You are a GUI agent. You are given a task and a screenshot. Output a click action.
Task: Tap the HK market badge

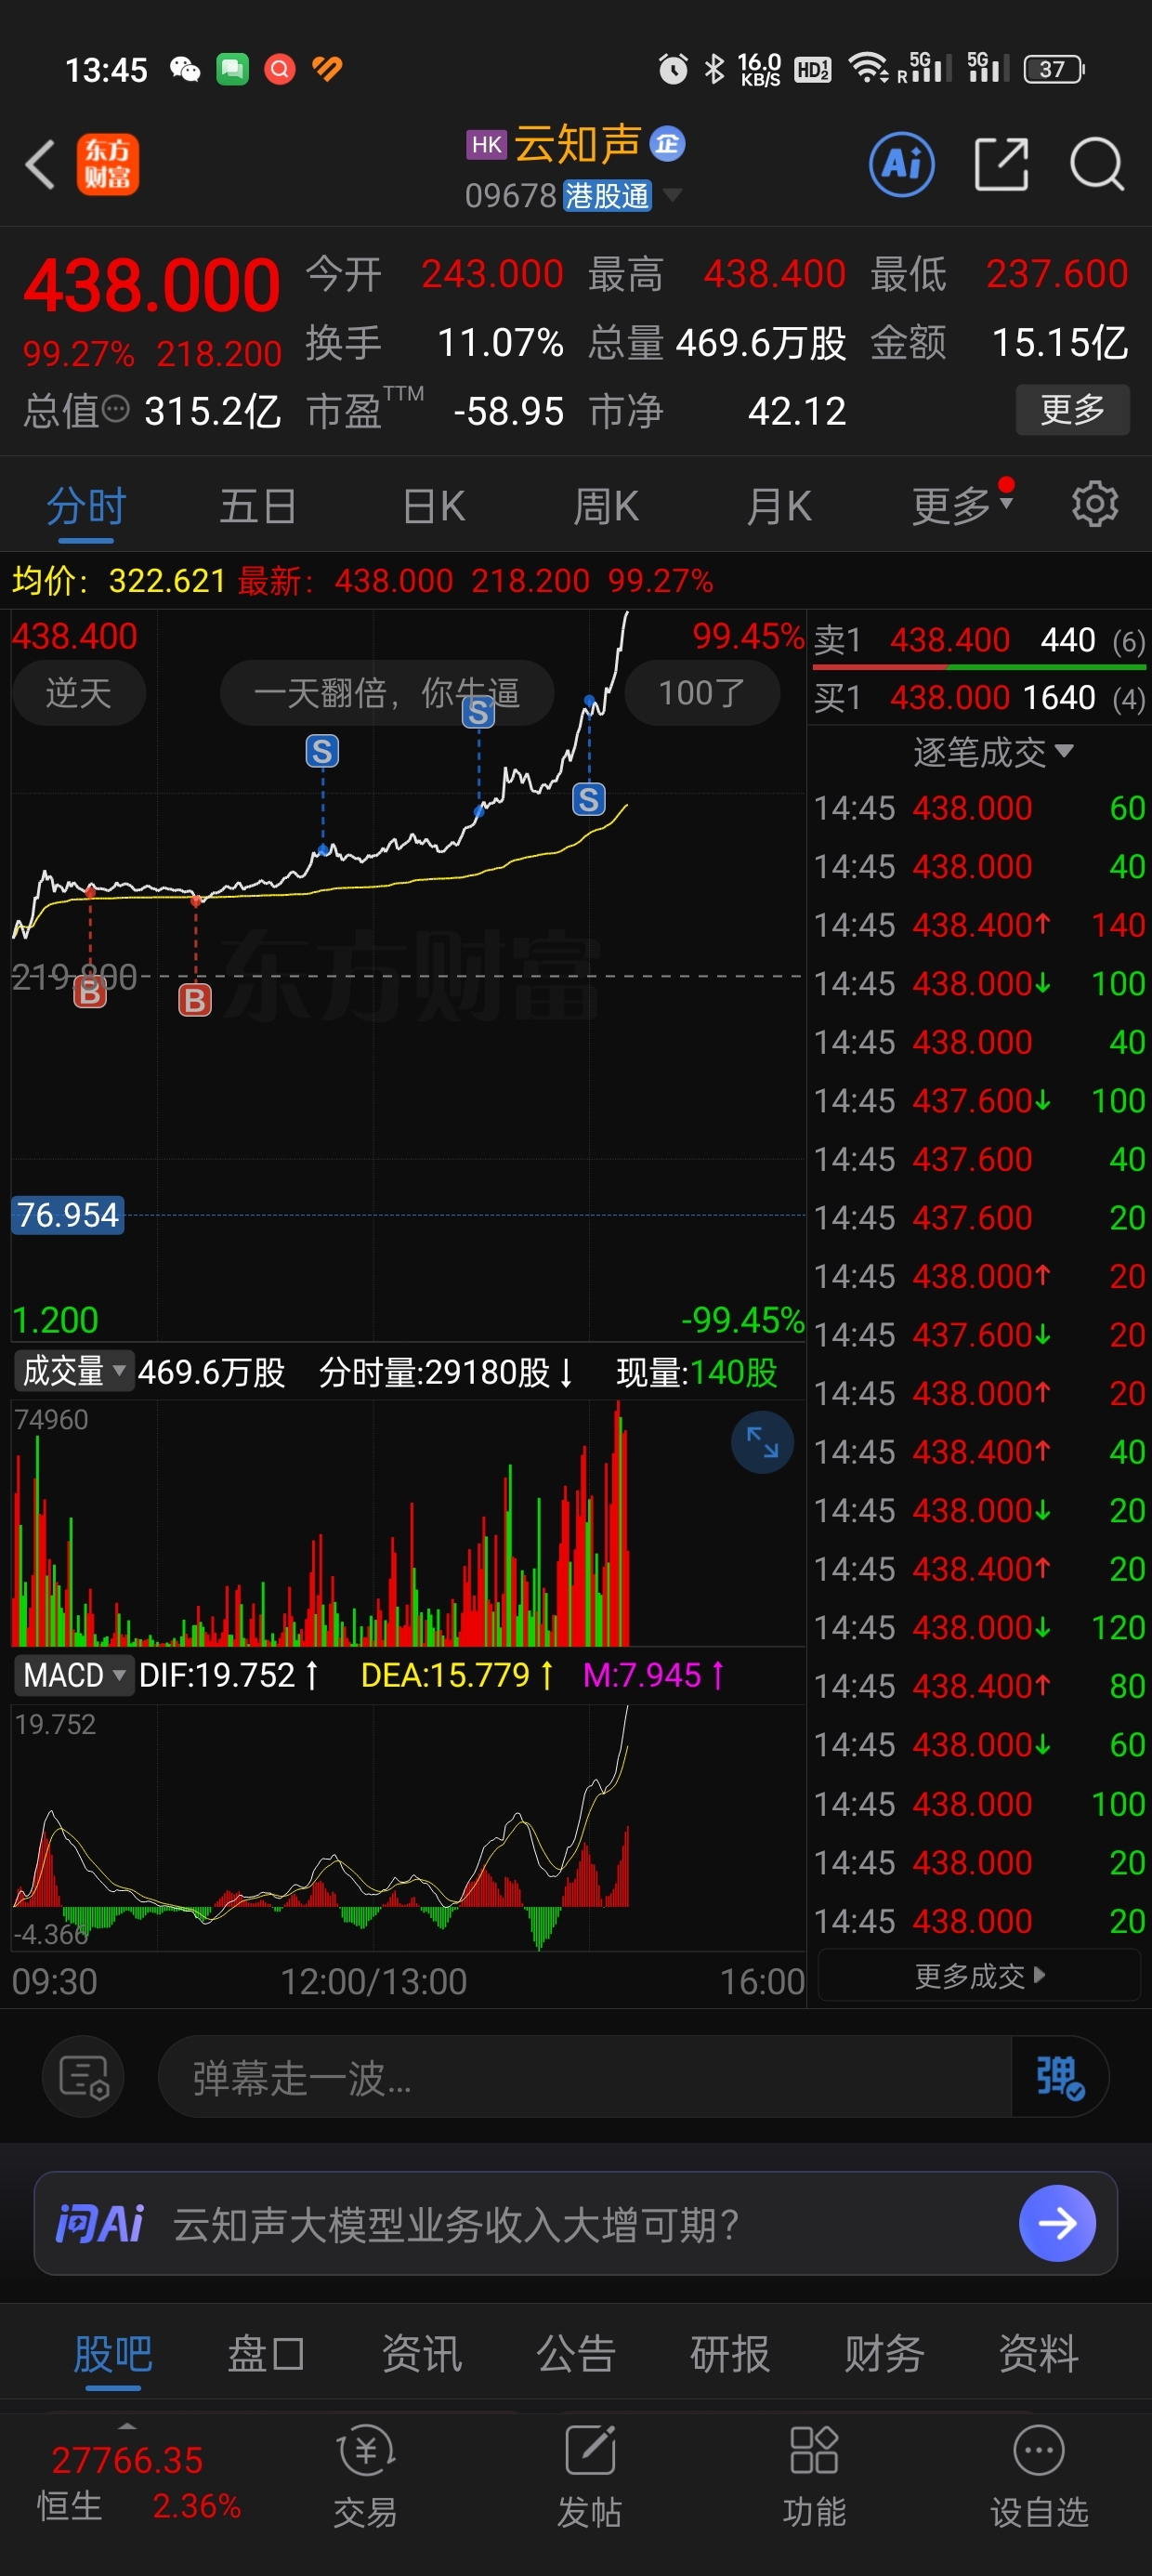(x=487, y=144)
